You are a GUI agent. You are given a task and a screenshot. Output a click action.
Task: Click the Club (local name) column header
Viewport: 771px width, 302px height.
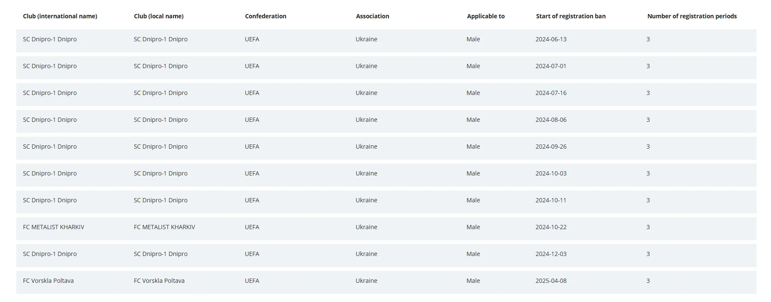159,16
